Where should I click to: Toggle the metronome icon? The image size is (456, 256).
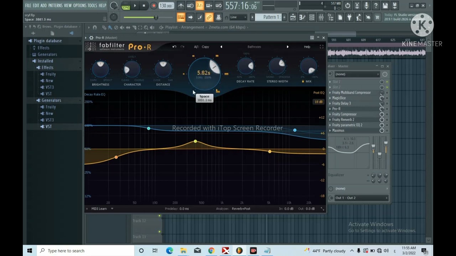pos(181,6)
